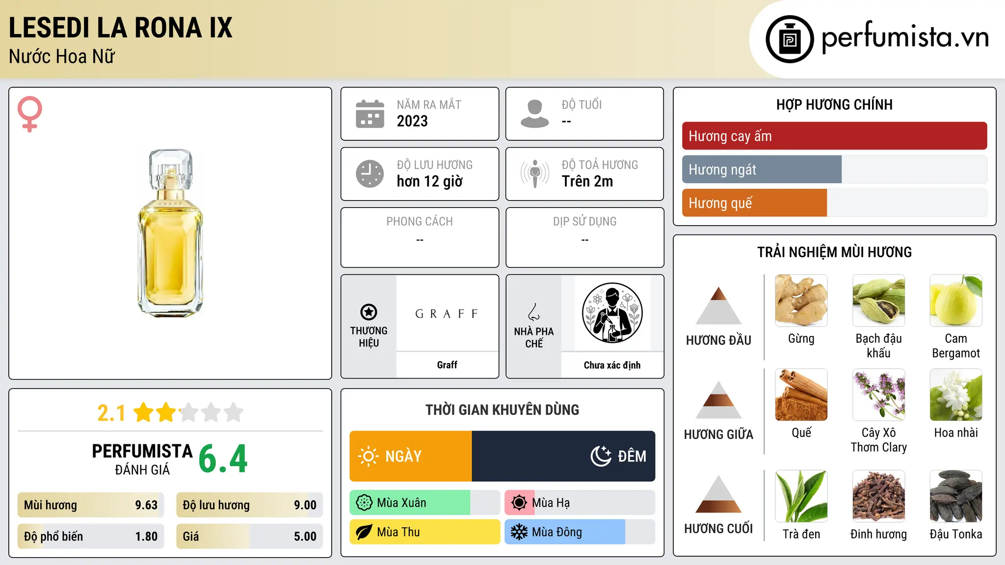Click the Hương ngát blue-grey bar
1005x565 pixels.
point(762,169)
